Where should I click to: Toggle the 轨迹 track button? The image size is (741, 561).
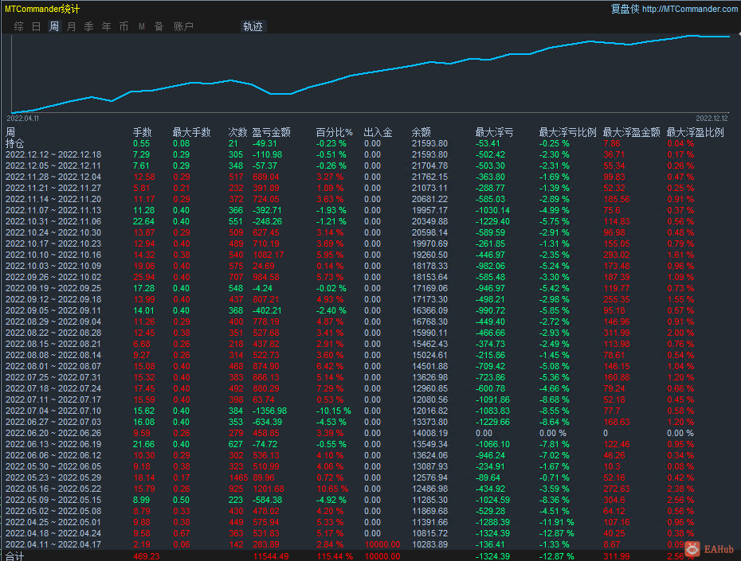click(253, 26)
